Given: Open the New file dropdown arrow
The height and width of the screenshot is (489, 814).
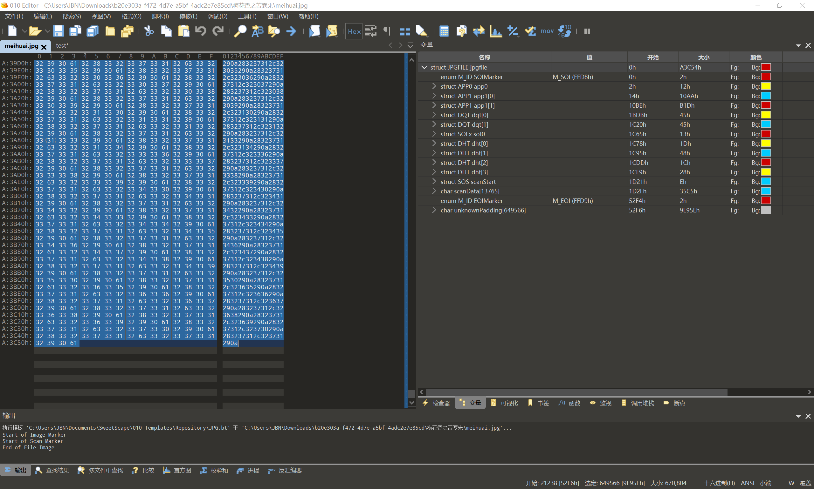Looking at the screenshot, I should [x=24, y=31].
